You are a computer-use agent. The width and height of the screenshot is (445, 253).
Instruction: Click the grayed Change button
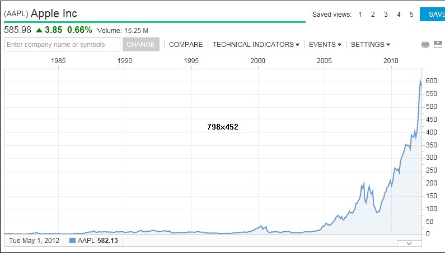[x=140, y=45]
